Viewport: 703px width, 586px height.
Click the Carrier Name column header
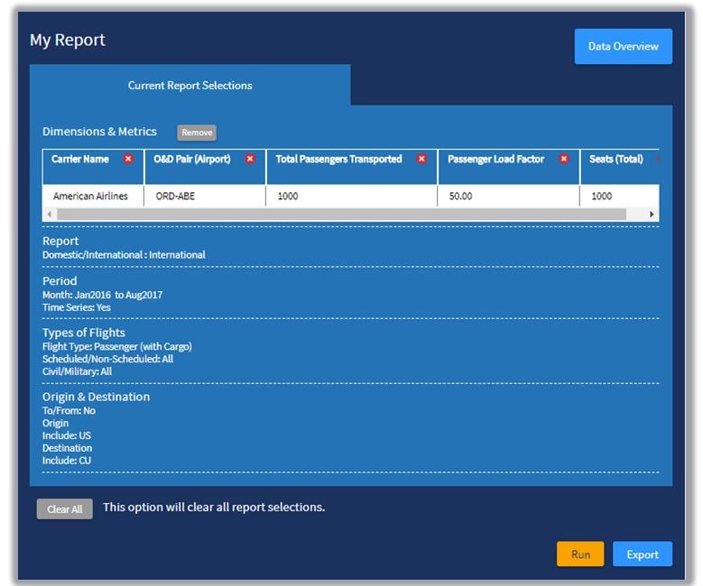(x=80, y=160)
